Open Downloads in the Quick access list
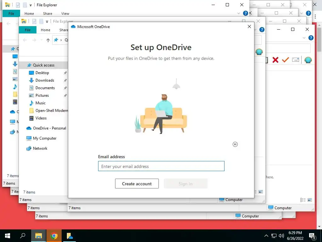This screenshot has width=322, height=242. (x=45, y=80)
